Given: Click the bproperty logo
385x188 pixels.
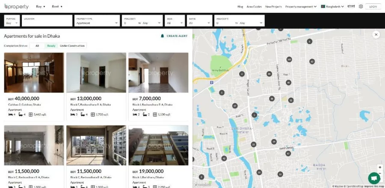Looking at the screenshot, I should tap(16, 6).
